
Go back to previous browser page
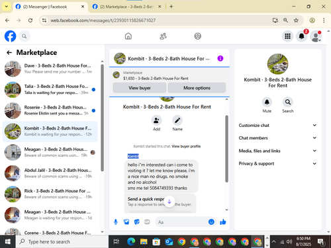pos(7,21)
